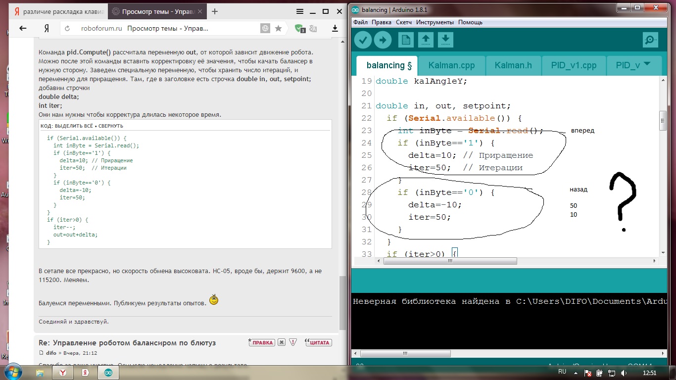676x380 pixels.
Task: Show hidden system tray icons
Action: click(576, 373)
